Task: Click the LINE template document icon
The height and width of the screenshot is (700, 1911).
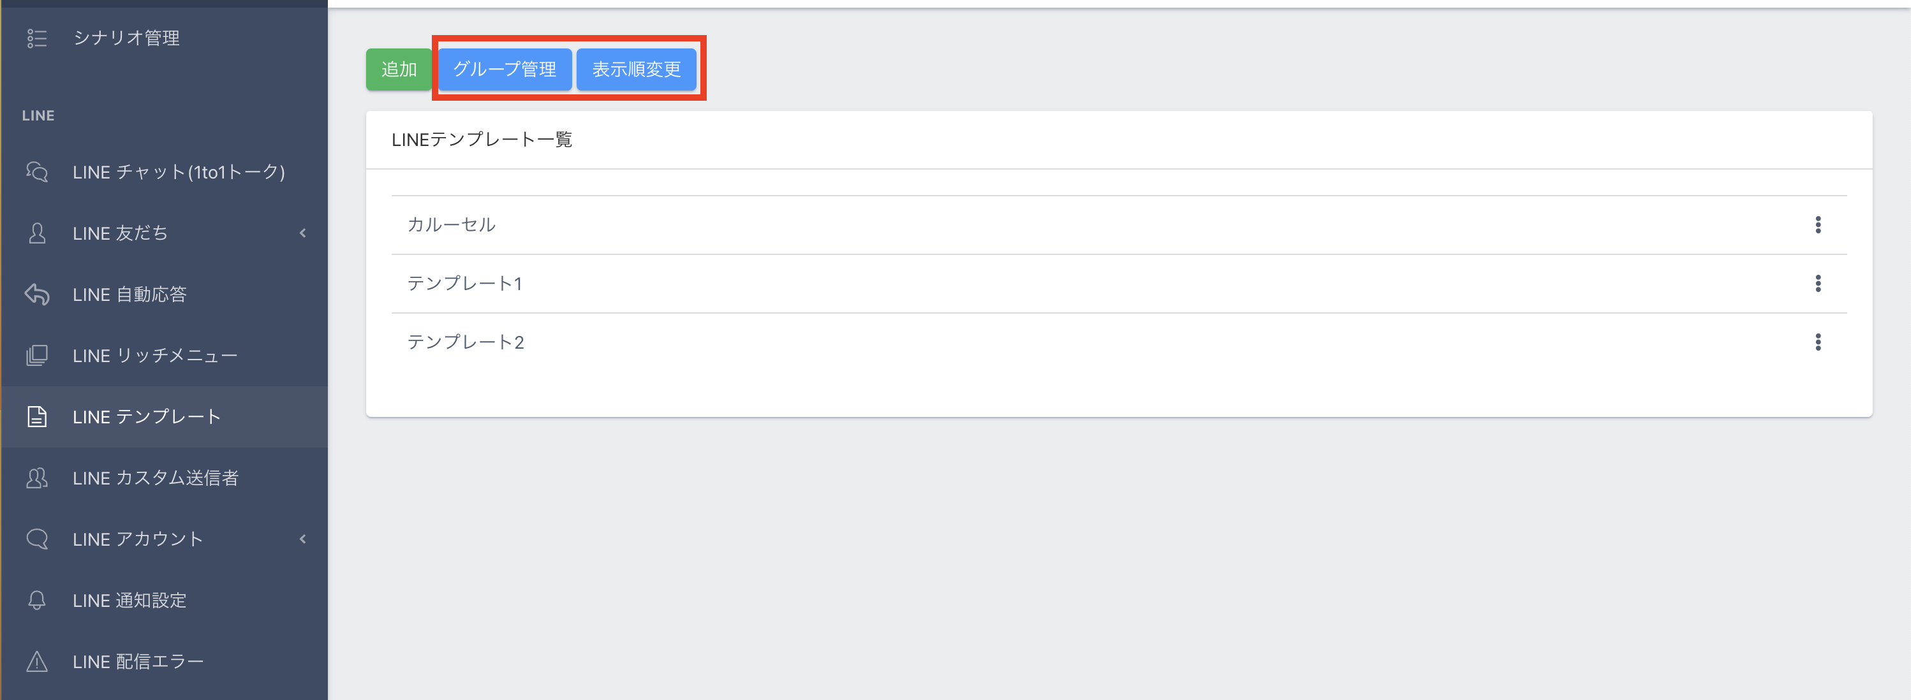Action: click(x=36, y=417)
